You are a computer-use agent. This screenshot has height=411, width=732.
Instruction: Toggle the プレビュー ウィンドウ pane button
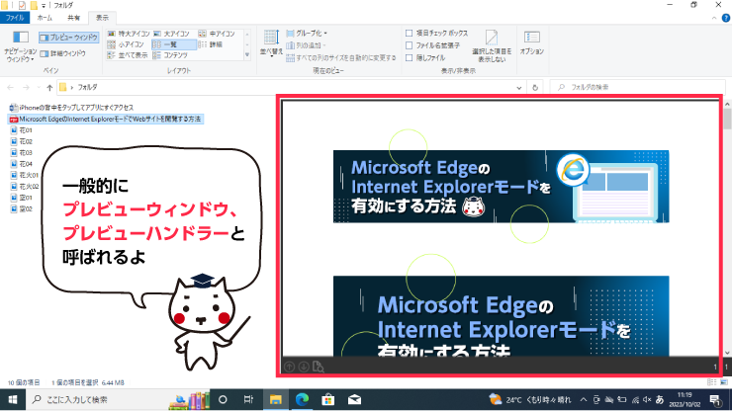68,38
